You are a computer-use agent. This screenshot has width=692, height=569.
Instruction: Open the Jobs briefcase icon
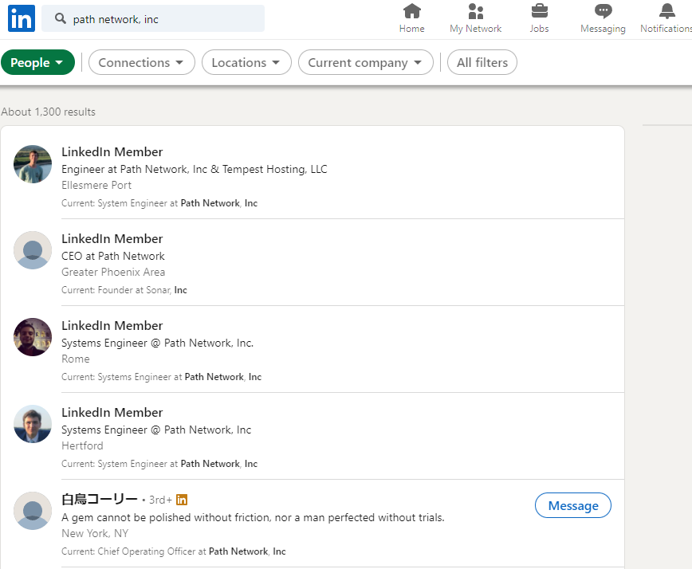click(539, 11)
